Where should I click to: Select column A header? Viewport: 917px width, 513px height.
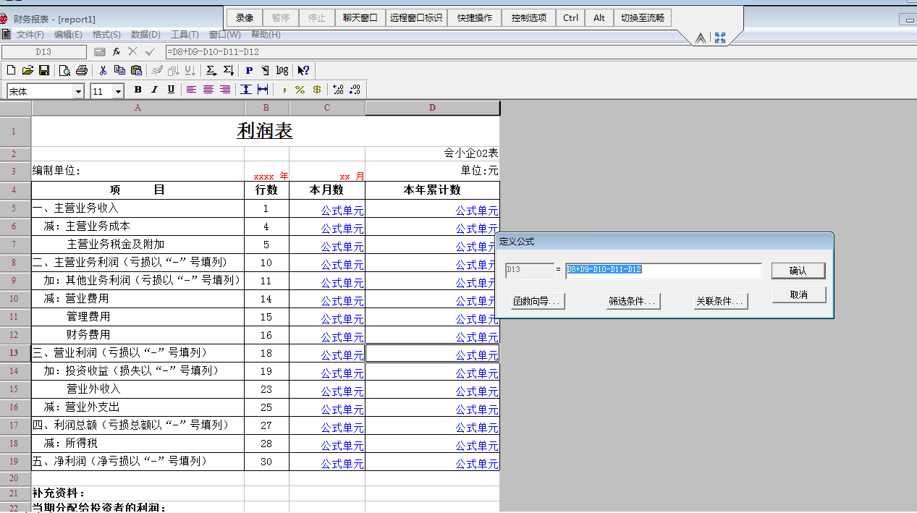tap(138, 108)
